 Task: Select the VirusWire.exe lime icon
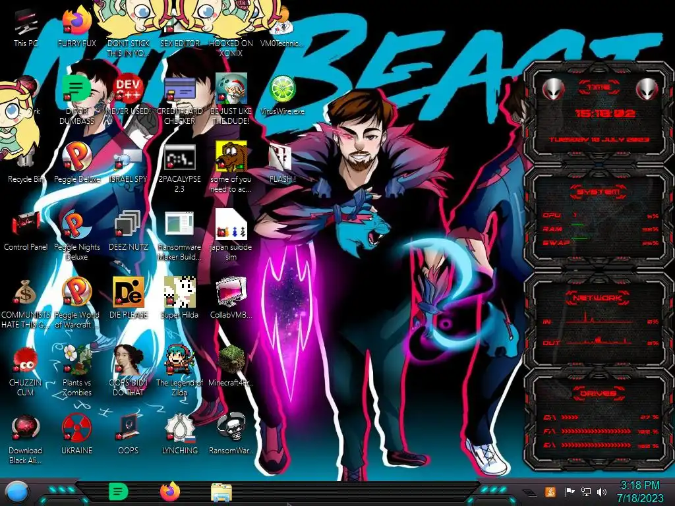282,96
